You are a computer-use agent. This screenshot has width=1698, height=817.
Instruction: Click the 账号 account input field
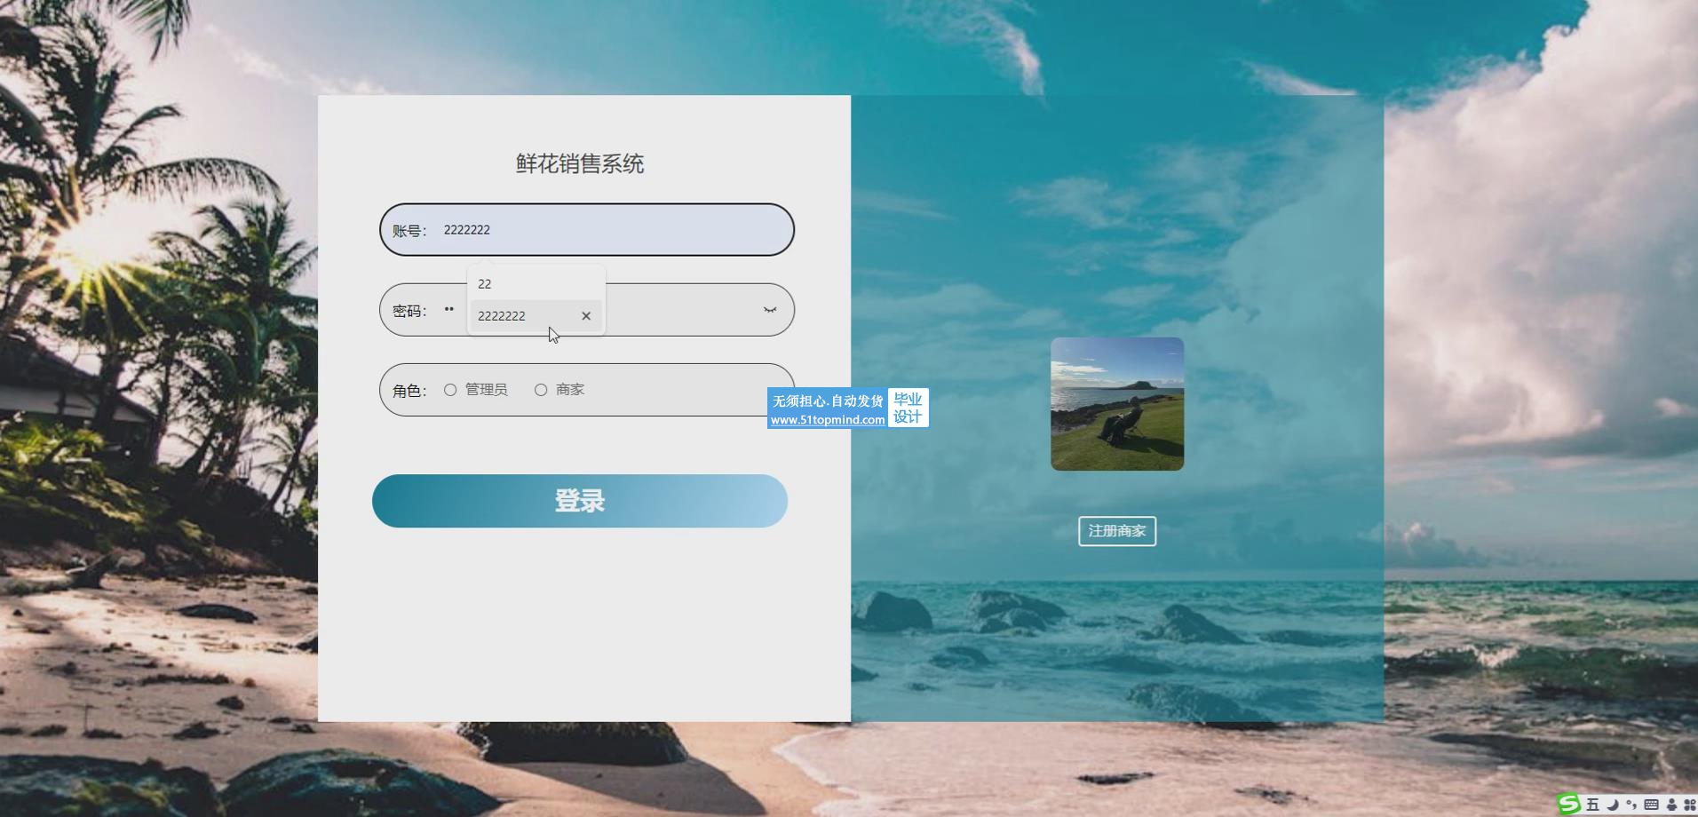[x=613, y=230]
